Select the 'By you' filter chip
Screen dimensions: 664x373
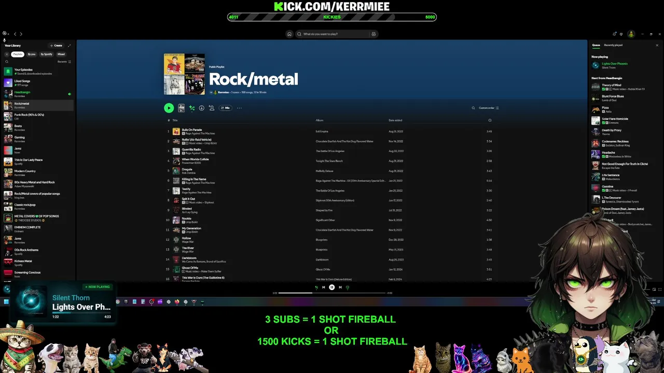[x=32, y=54]
